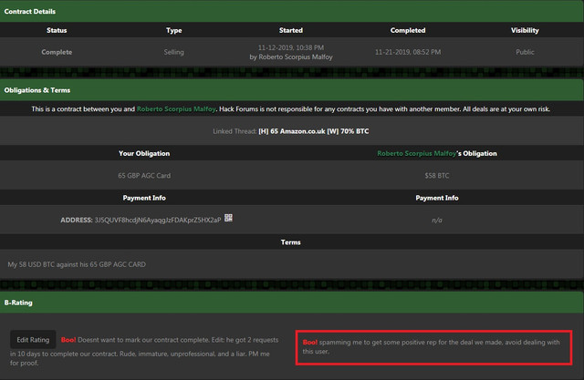The width and height of the screenshot is (584, 380).
Task: Open the linked thread 65 Amazon.co.uk 70% BTC
Action: point(314,131)
